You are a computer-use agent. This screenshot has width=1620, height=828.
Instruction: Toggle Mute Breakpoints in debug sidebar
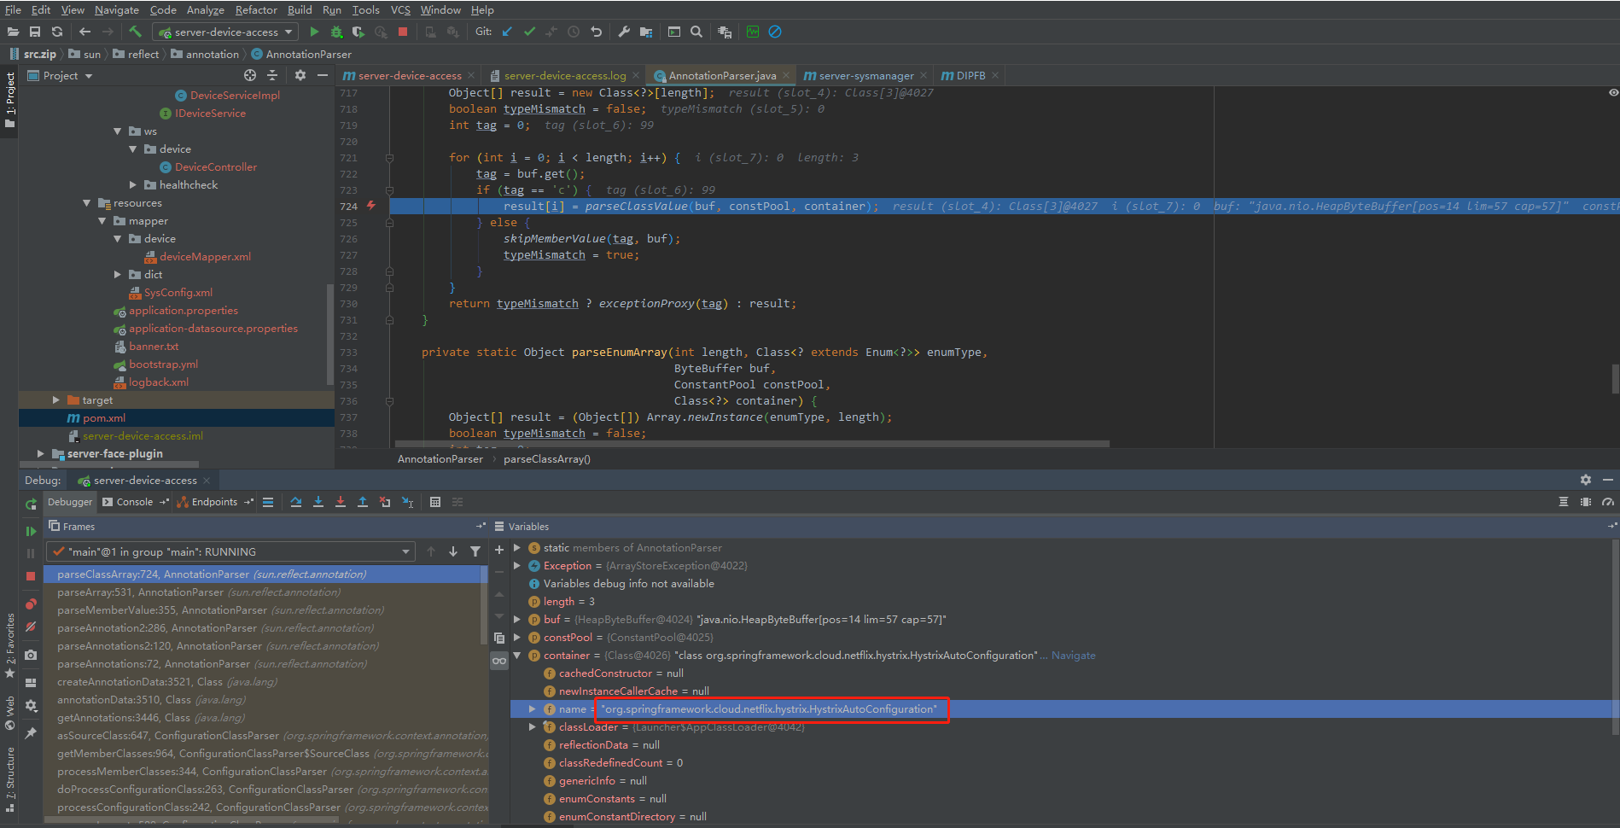click(x=31, y=627)
